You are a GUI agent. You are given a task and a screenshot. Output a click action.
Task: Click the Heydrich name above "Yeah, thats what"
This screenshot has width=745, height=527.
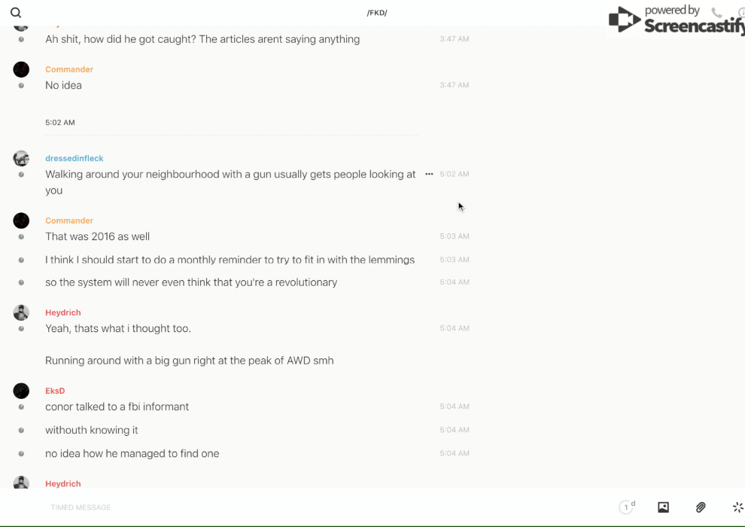[x=62, y=312]
